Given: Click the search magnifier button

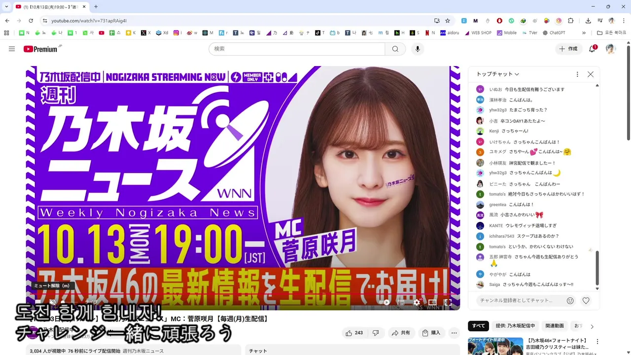Looking at the screenshot, I should [395, 49].
